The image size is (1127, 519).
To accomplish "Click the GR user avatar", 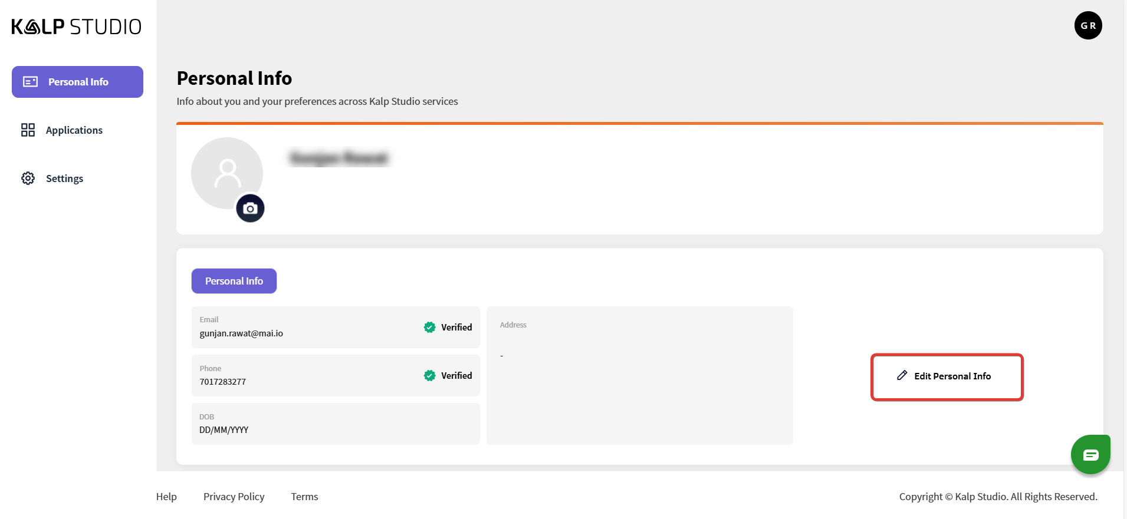I will pos(1088,26).
